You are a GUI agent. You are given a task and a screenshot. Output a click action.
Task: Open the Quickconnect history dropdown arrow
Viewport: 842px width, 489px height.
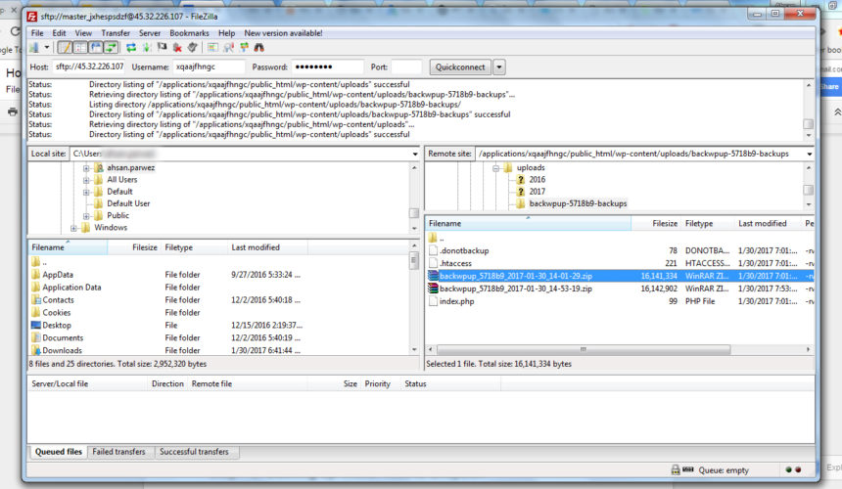coord(499,67)
